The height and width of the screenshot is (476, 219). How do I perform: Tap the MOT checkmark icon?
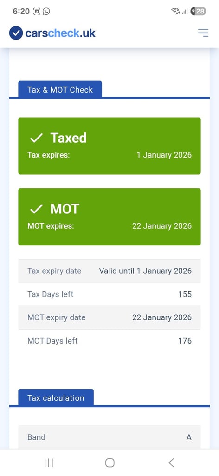pos(36,209)
